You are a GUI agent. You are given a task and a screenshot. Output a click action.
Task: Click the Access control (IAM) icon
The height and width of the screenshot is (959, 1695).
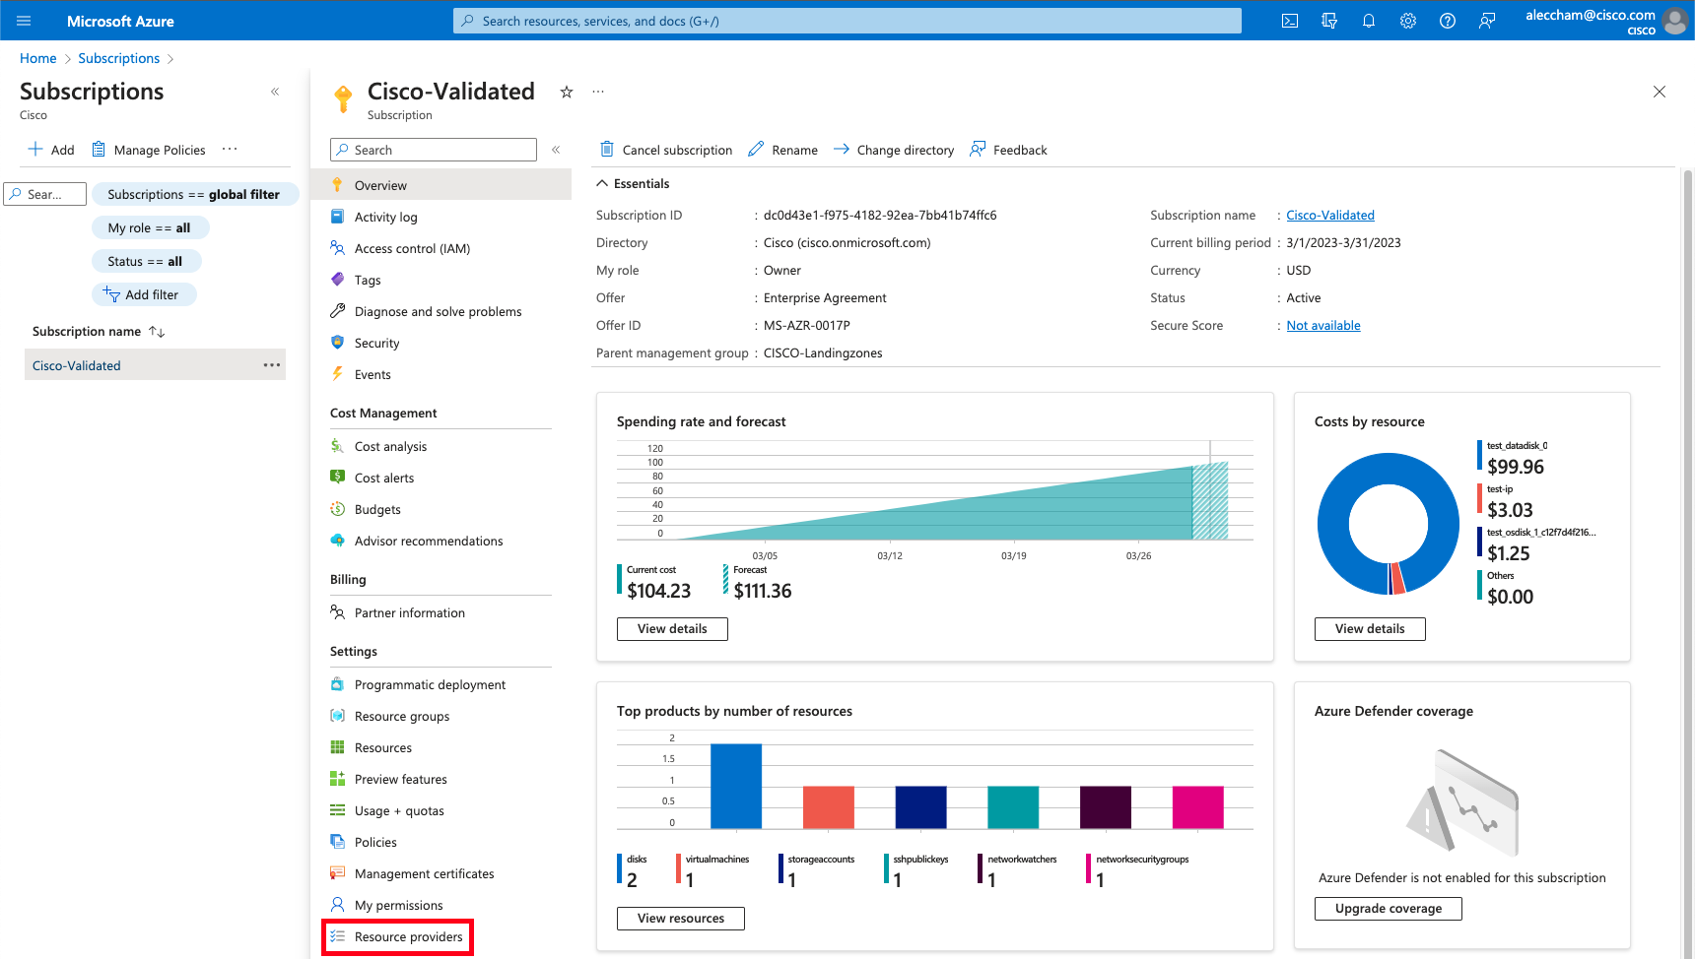(338, 248)
